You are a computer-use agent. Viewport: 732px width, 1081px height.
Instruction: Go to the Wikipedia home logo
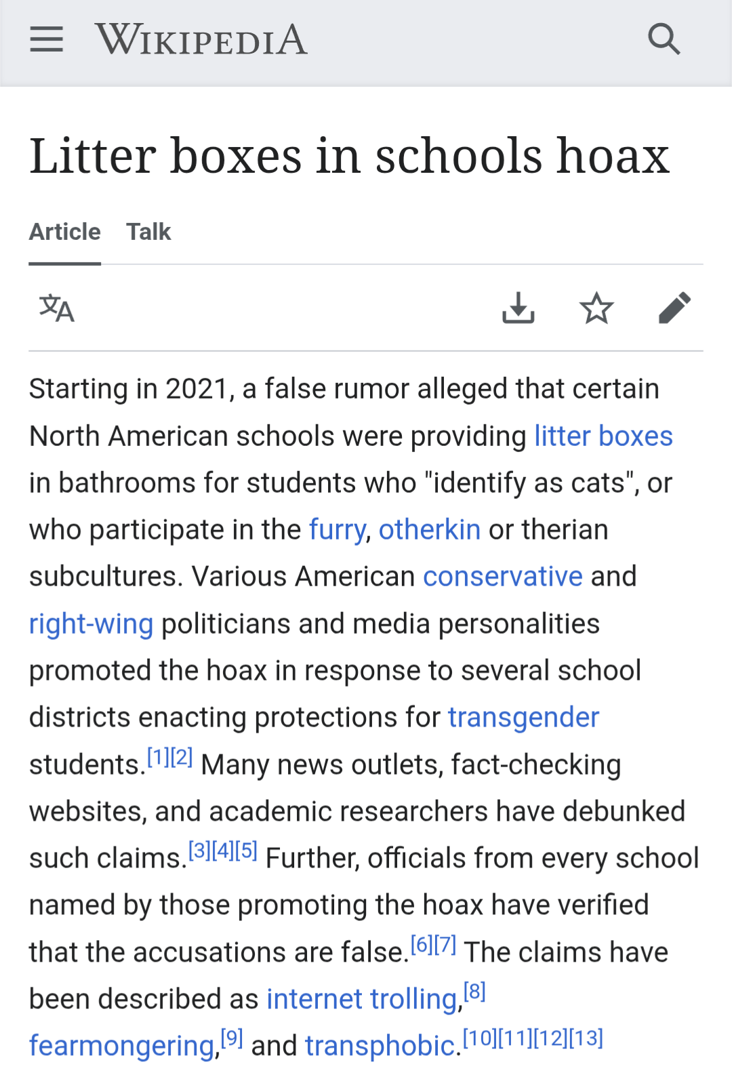[x=201, y=39]
